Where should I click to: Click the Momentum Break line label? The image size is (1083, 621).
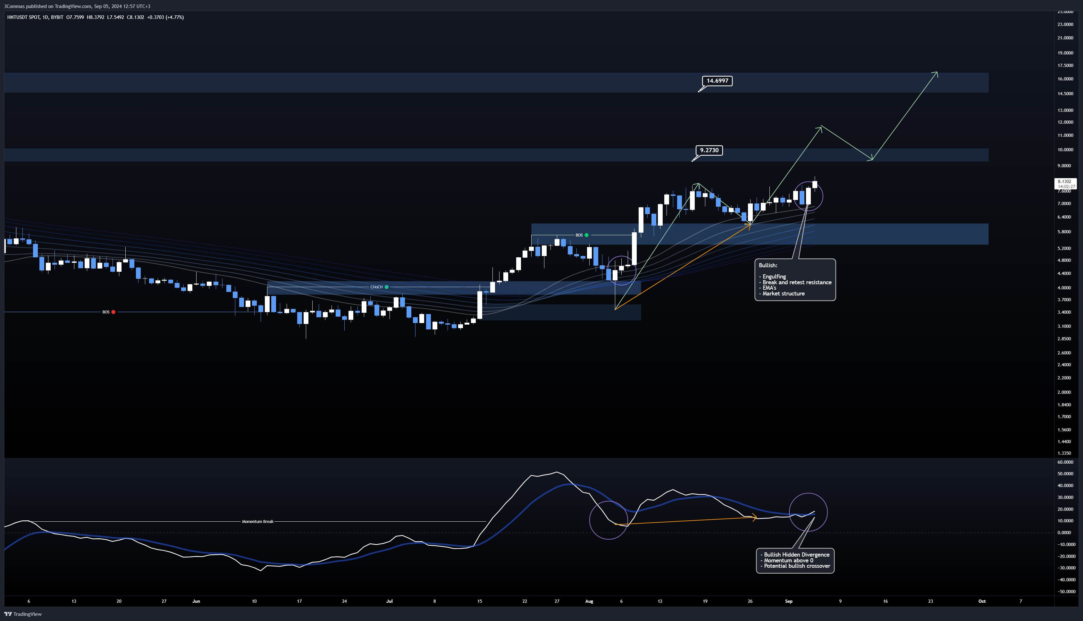coord(257,522)
